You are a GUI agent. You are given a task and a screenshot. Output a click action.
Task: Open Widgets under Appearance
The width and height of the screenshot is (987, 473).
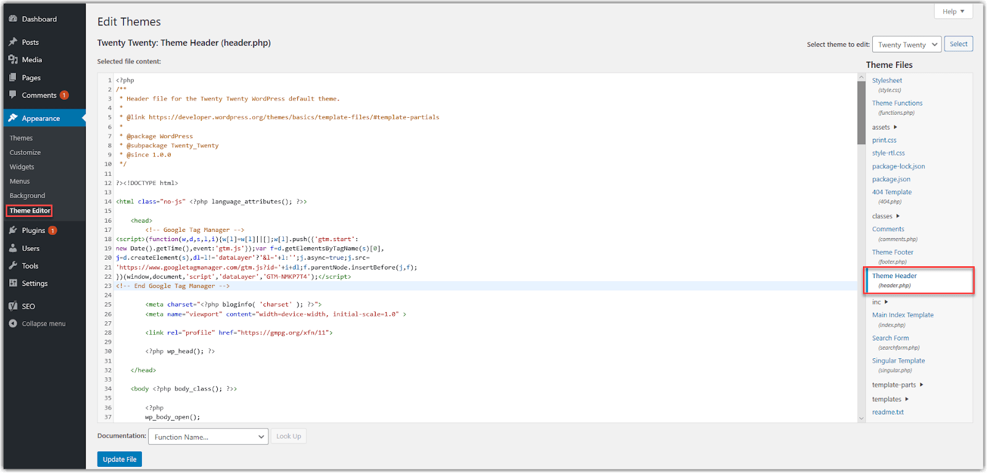[x=22, y=167]
